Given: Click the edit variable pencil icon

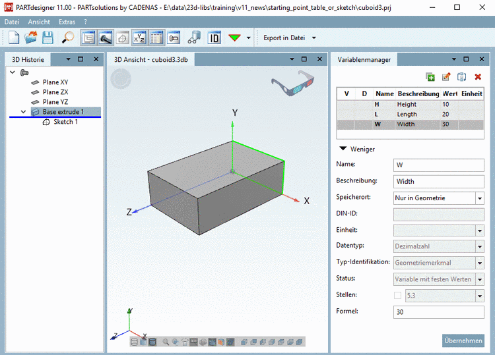Looking at the screenshot, I should pos(446,77).
